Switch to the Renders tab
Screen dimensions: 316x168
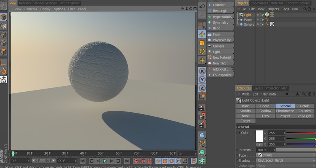(25, 3)
